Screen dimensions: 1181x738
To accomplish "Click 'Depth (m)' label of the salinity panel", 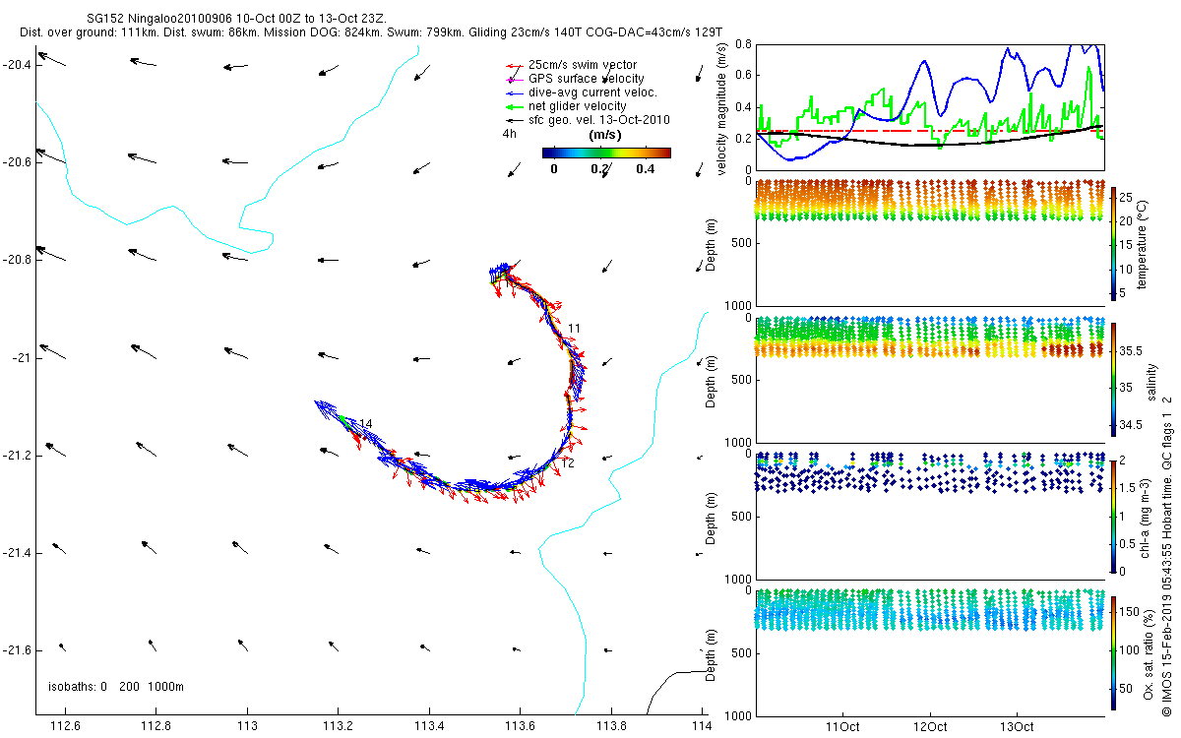I will point(713,382).
